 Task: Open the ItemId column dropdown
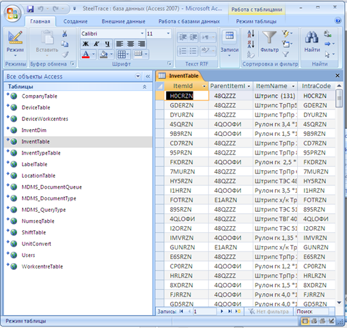[204, 86]
